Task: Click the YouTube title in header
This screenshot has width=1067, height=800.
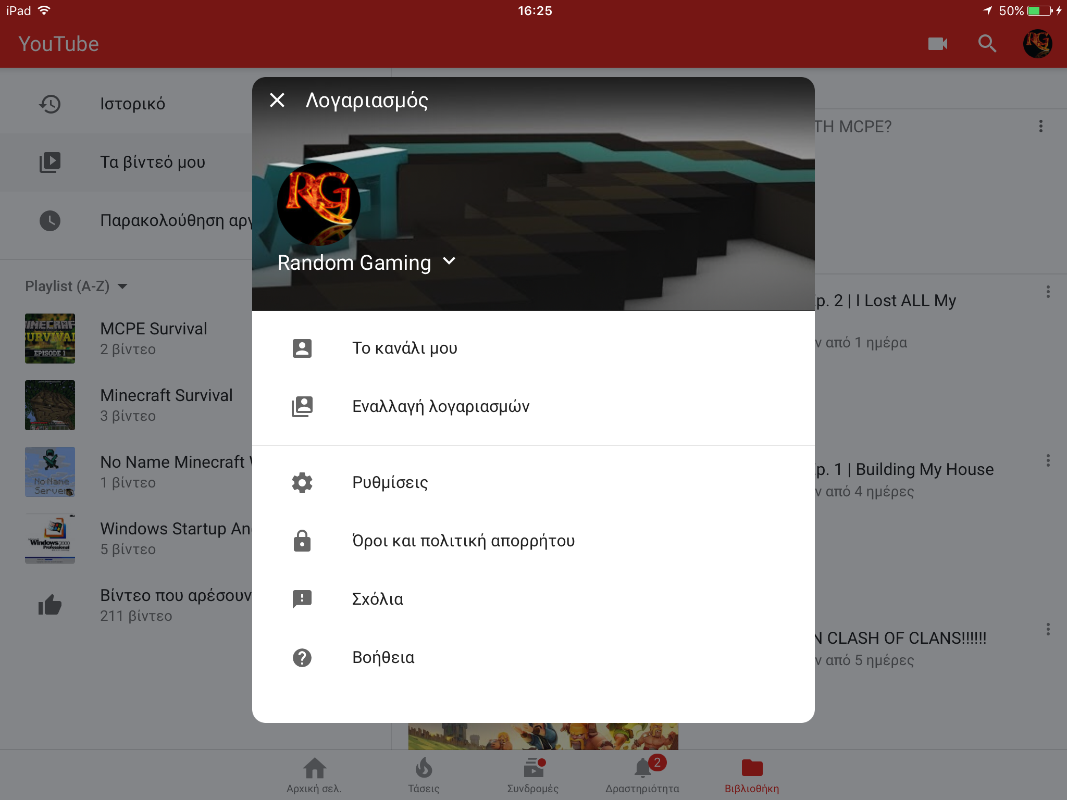Action: [58, 44]
